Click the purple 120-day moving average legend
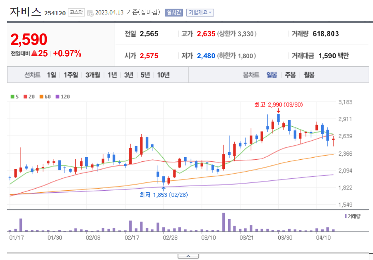Image resolution: width=373 pixels, height=260 pixels. (x=63, y=97)
